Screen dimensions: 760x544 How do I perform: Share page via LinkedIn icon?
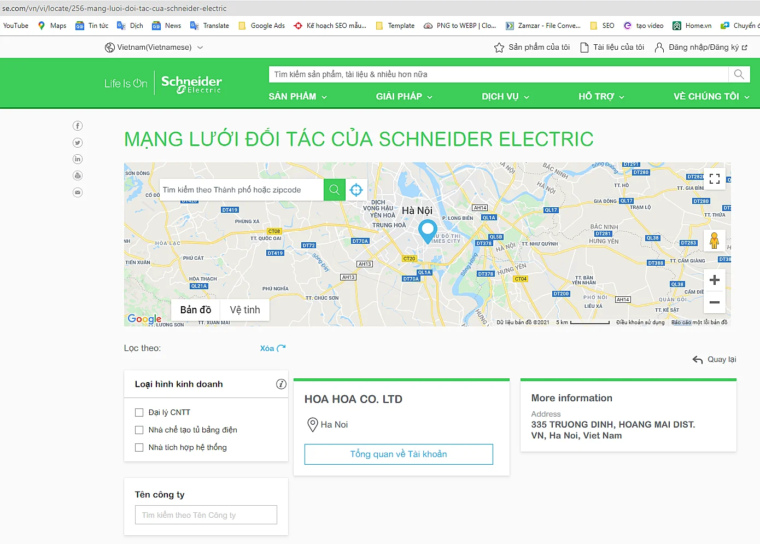pyautogui.click(x=78, y=159)
